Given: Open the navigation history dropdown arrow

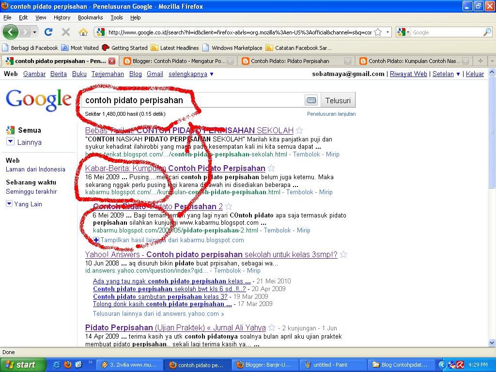Looking at the screenshot, I should pos(34,32).
